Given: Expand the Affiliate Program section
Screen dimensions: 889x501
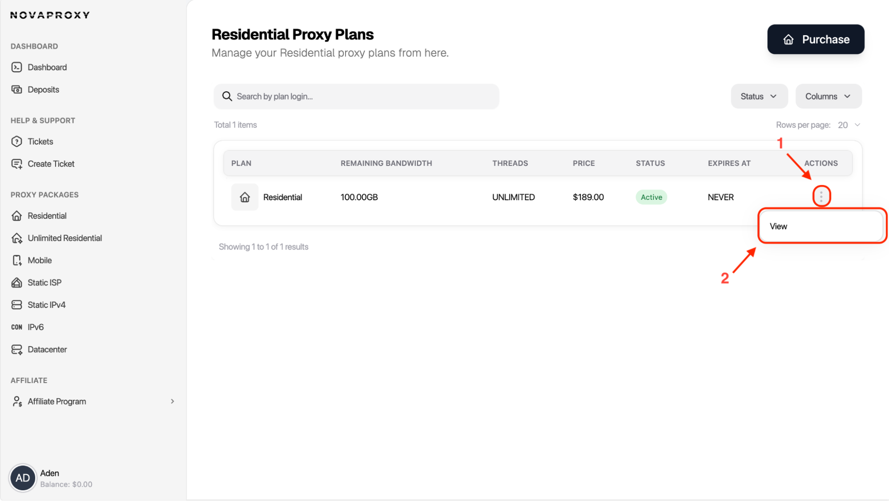Looking at the screenshot, I should (x=56, y=401).
